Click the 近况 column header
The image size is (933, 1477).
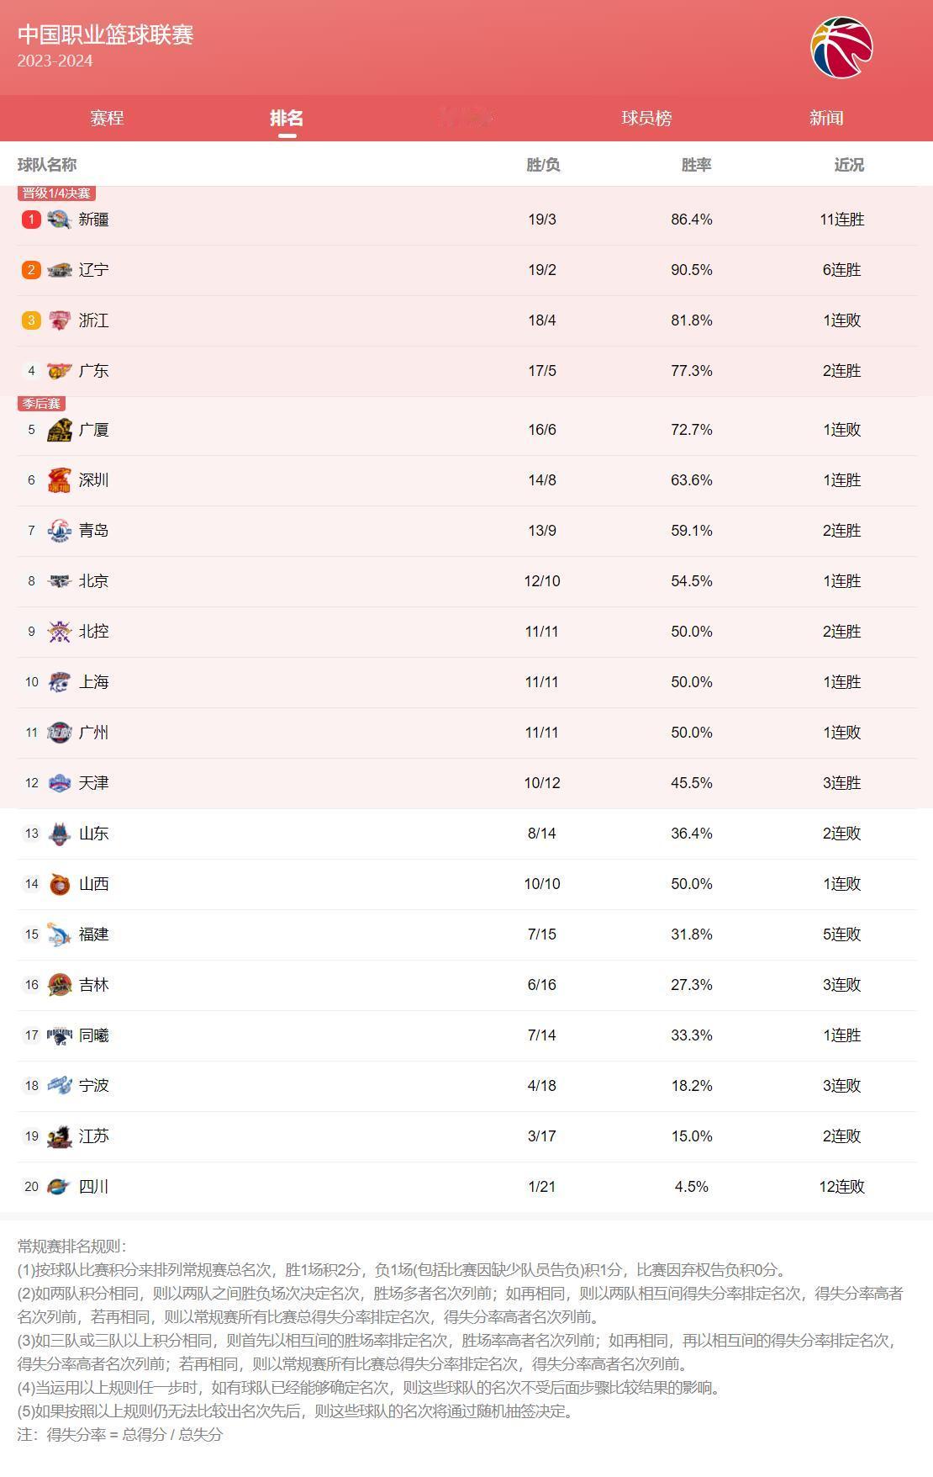tap(849, 165)
